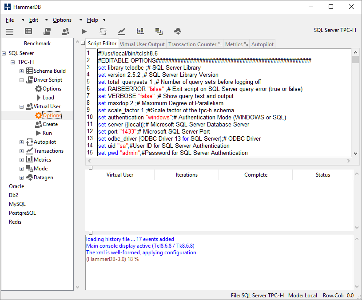Click the dropdown arrow next to File
This screenshot has height=300, width=362.
[x=23, y=20]
